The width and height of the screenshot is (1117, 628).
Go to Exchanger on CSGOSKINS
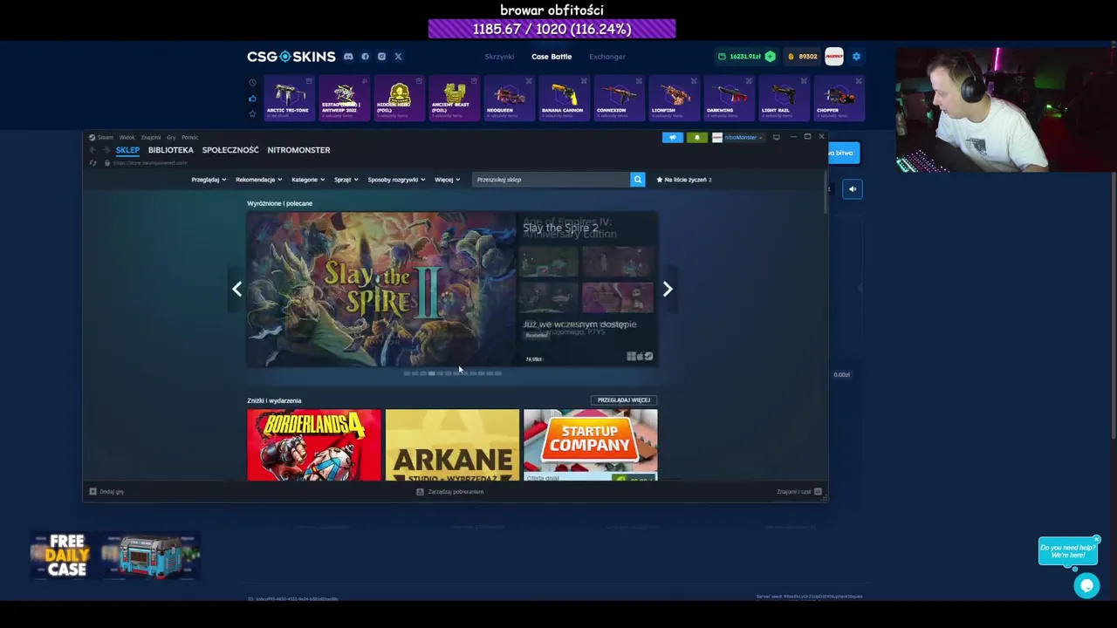(x=607, y=57)
